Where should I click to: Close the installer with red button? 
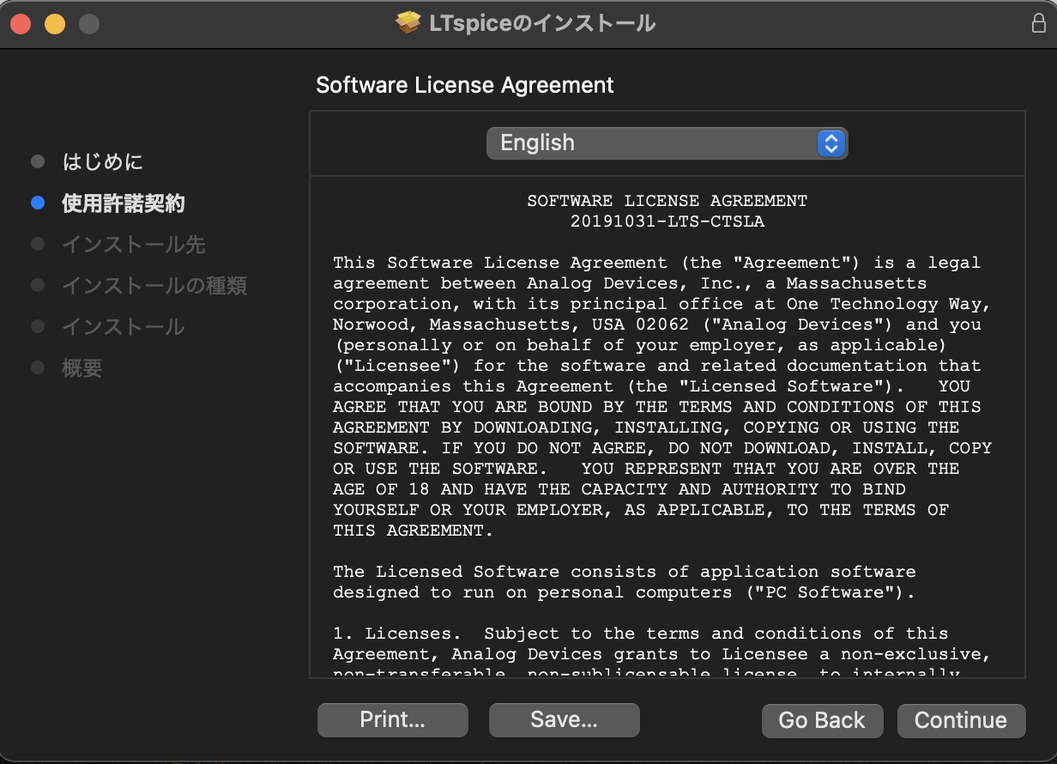pos(21,24)
